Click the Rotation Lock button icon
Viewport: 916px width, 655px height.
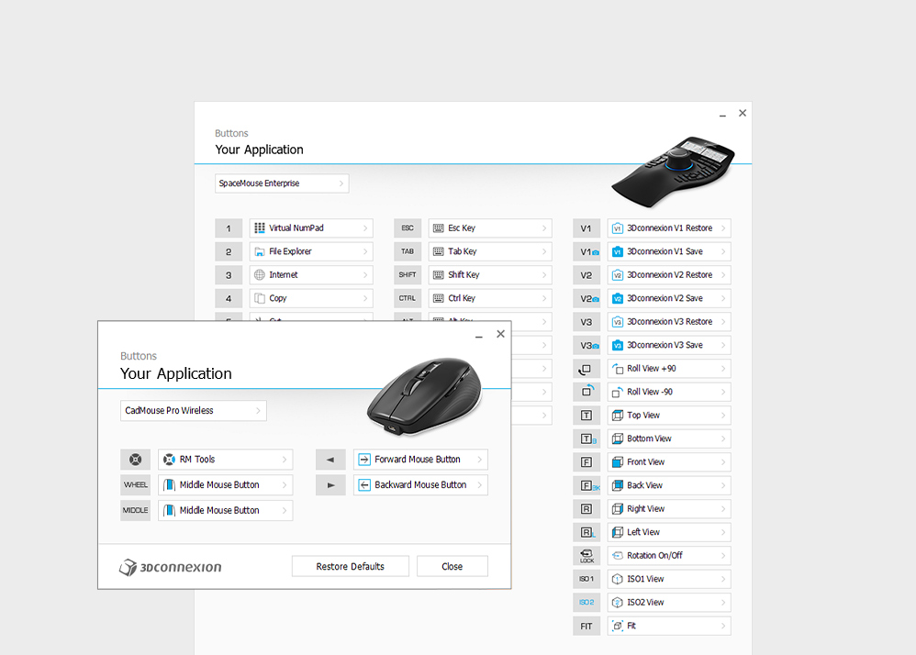click(586, 556)
